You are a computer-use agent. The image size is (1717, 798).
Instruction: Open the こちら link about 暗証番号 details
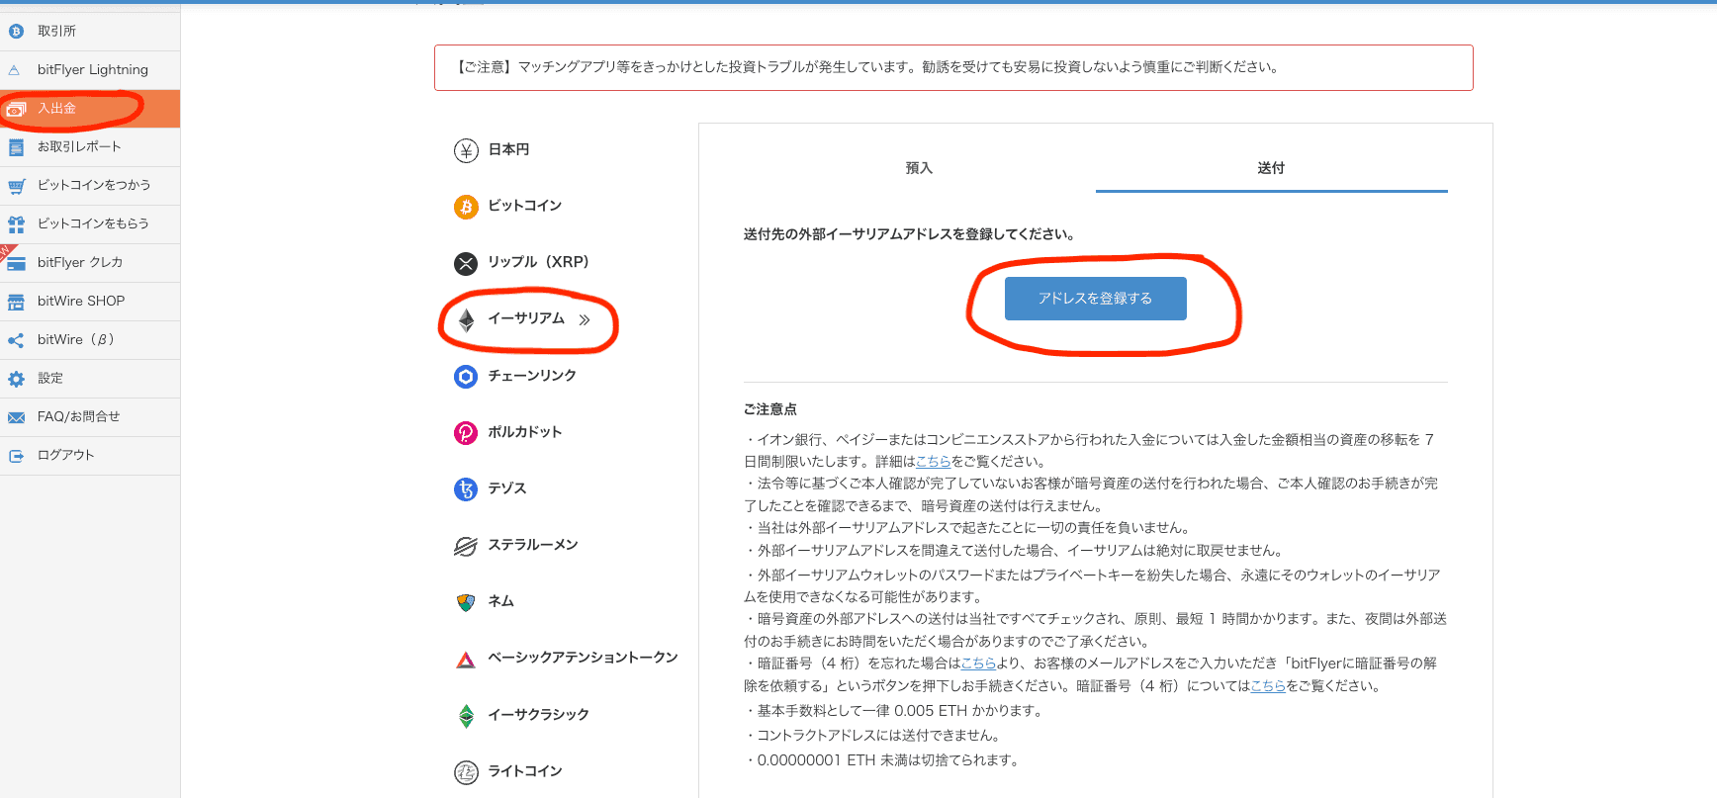tap(1267, 686)
